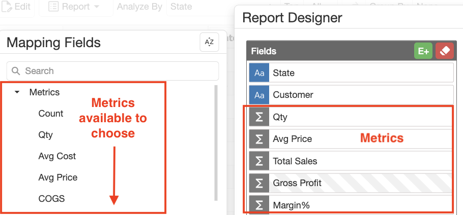Click the magnifier icon in Search box

[x=16, y=71]
